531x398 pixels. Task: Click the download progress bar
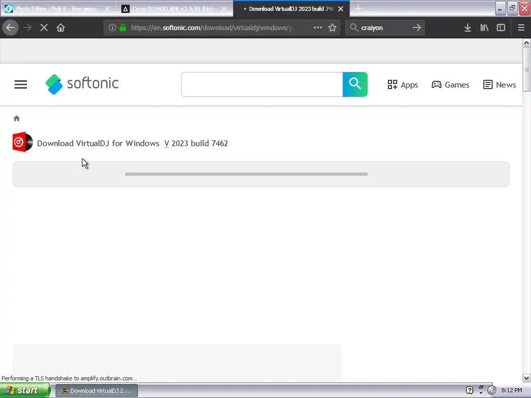point(246,174)
